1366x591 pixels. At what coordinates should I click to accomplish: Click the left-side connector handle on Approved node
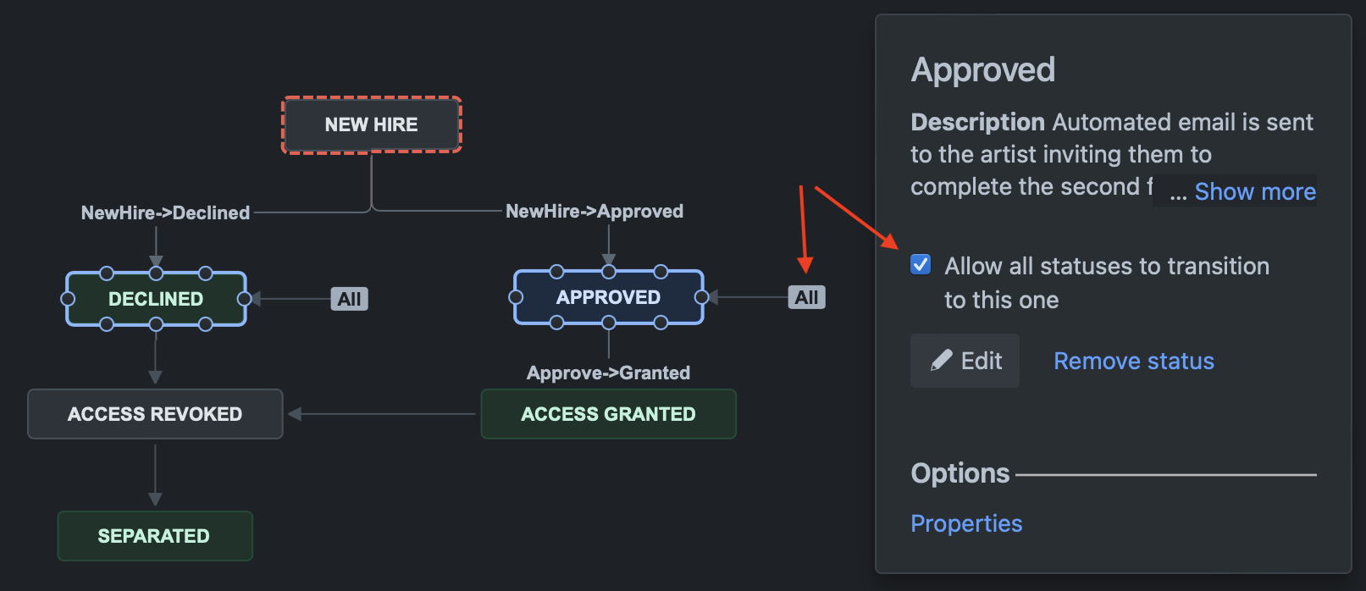(x=516, y=297)
